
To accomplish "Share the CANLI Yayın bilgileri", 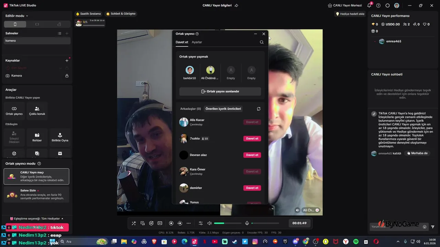I will 236,5.
